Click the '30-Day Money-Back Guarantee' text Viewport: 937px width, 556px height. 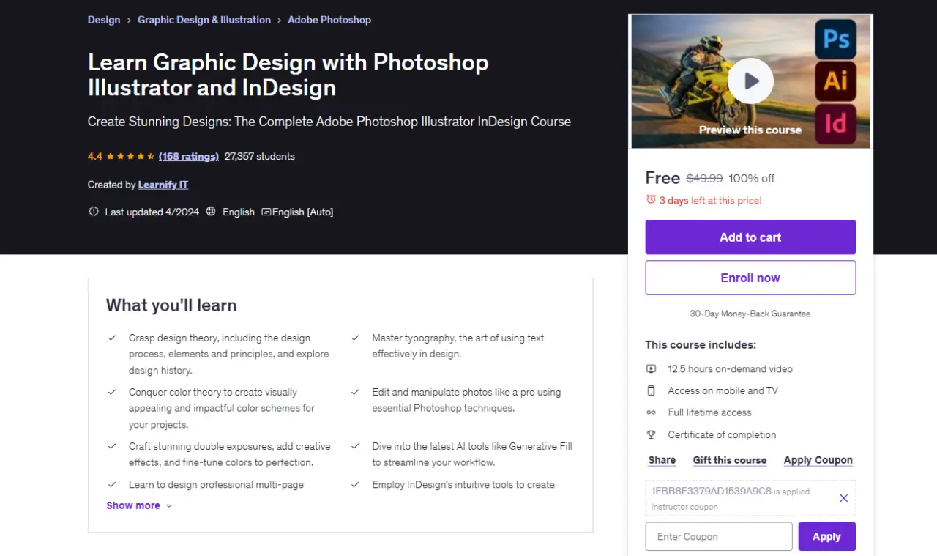click(x=750, y=314)
